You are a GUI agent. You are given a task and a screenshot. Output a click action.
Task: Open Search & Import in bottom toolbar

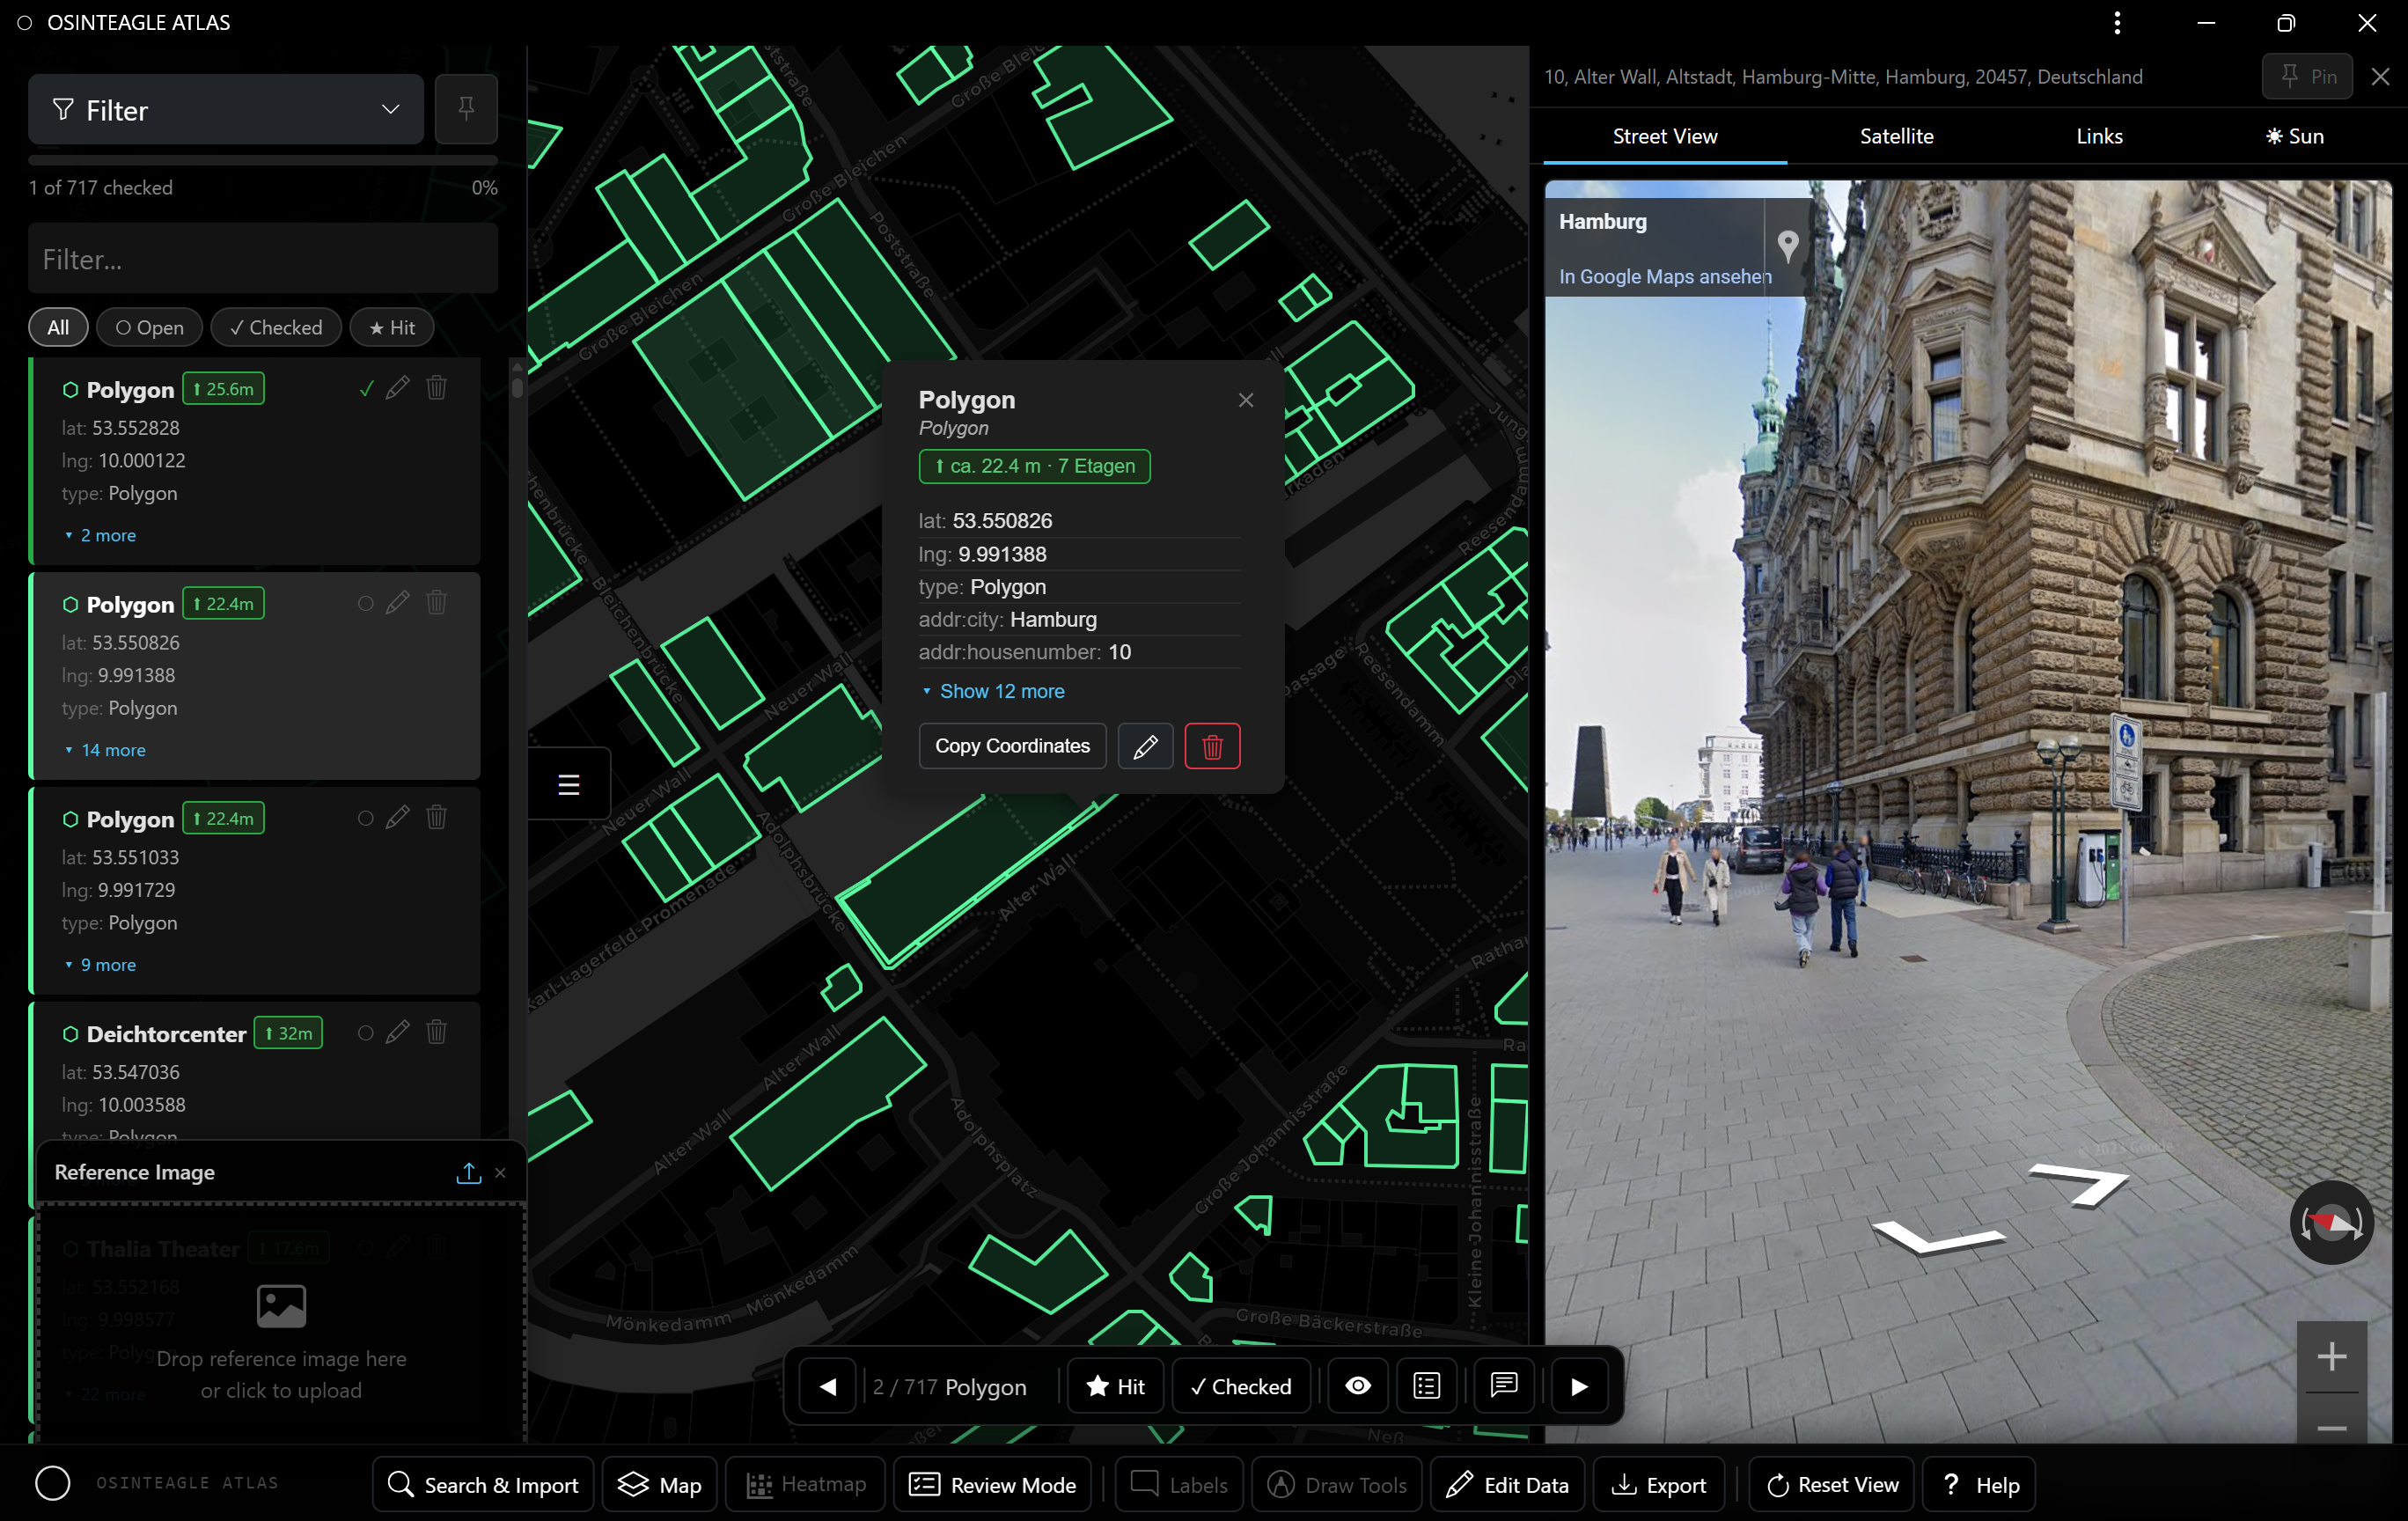click(x=483, y=1485)
